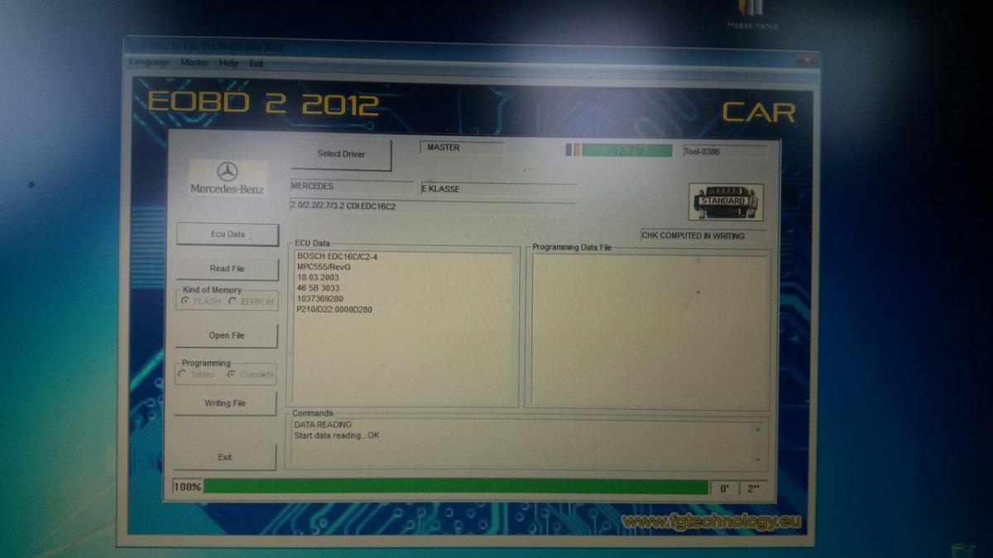Click the Open File button
The height and width of the screenshot is (558, 993).
[227, 336]
